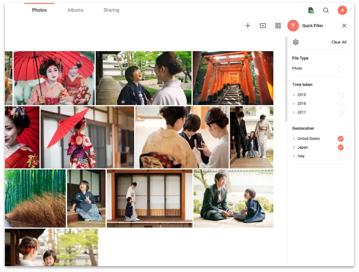This screenshot has height=272, width=359.
Task: Open the women dressing boy photo
Action: coord(182,137)
